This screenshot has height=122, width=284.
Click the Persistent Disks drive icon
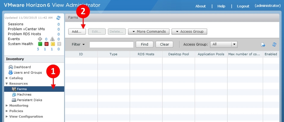[x=14, y=100]
